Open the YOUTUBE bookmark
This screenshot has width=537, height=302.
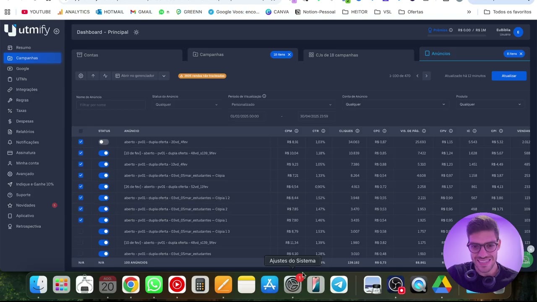tap(36, 12)
